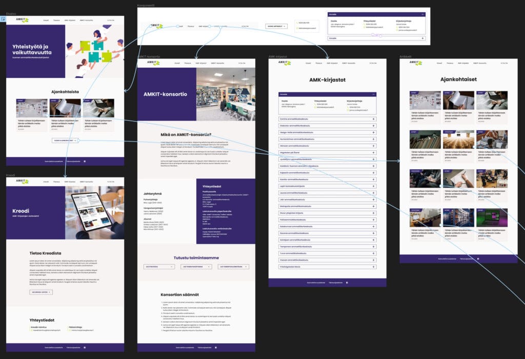This screenshot has height=359, width=525.
Task: Click the 'Mikä on AMKIT-konsortio?' heading
Action: click(186, 134)
